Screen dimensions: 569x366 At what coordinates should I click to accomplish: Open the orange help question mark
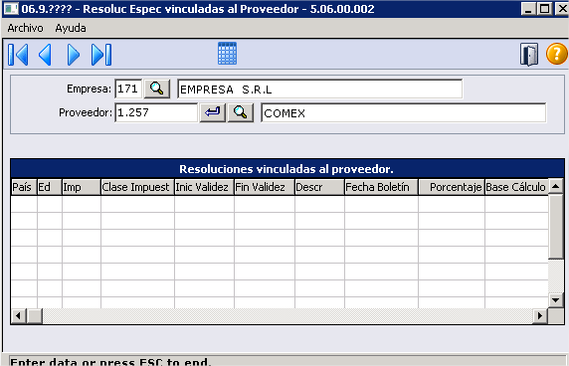click(x=557, y=54)
